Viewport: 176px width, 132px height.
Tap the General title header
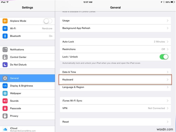[x=115, y=8]
